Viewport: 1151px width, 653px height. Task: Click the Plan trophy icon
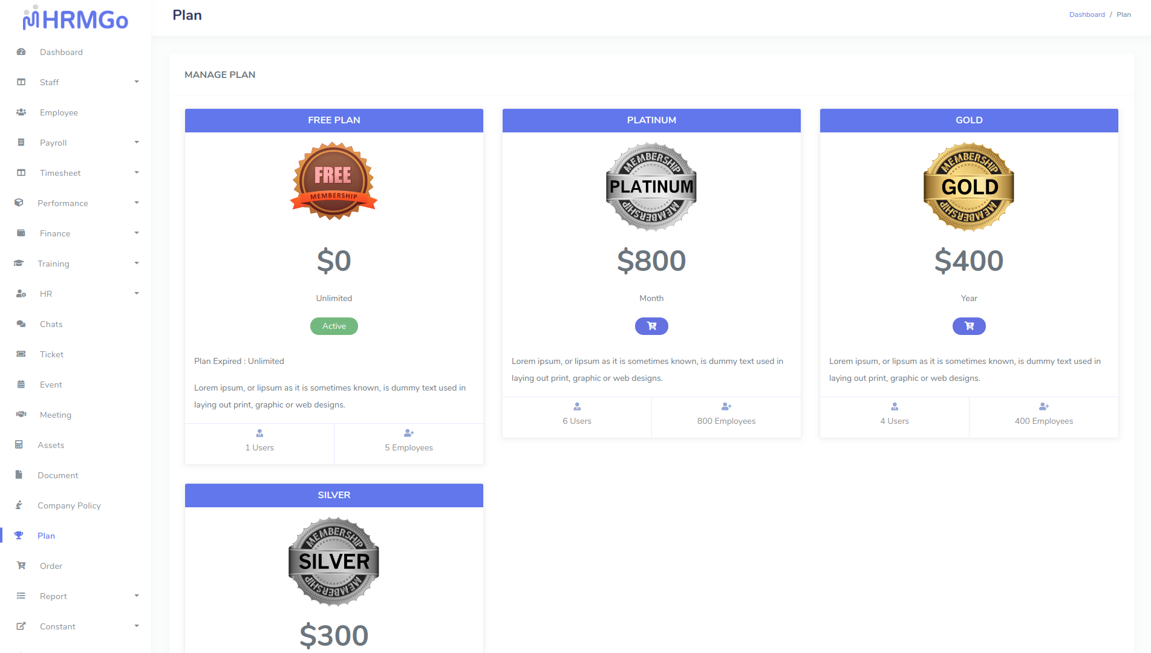tap(19, 536)
